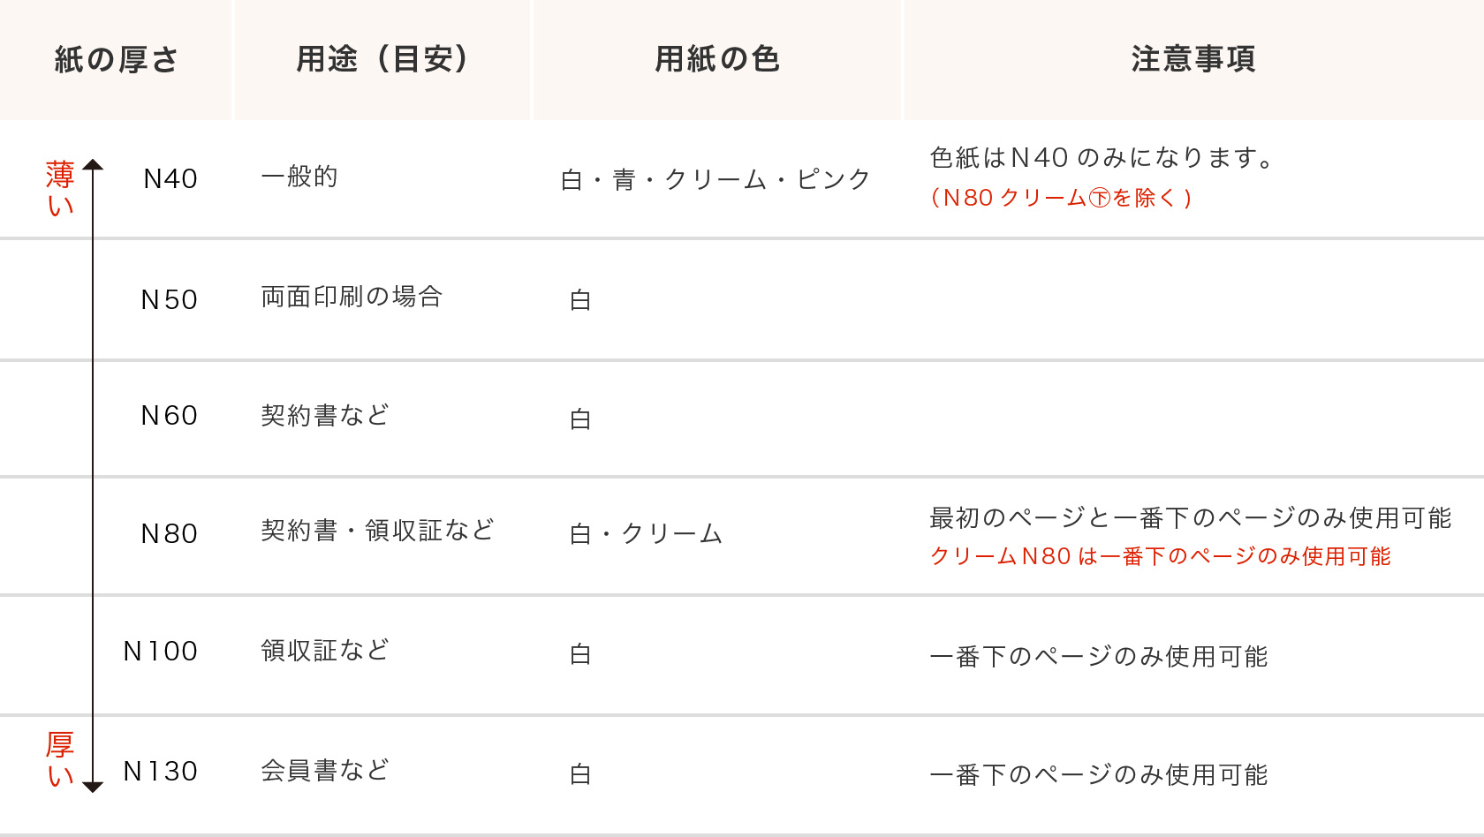Click the N40 thickness label
The height and width of the screenshot is (837, 1484).
tap(170, 179)
